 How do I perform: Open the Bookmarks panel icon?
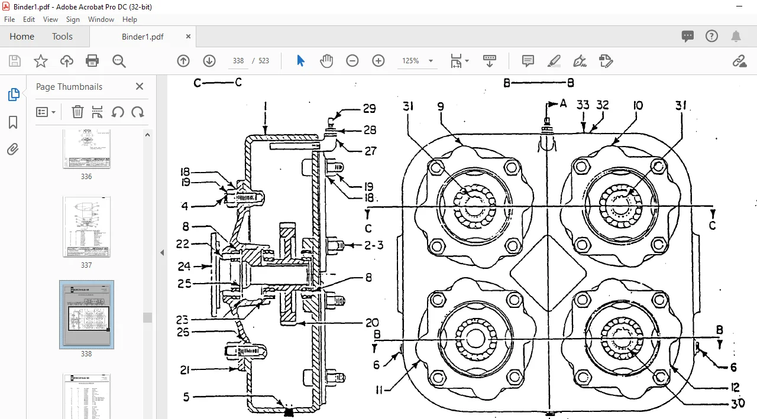click(13, 122)
